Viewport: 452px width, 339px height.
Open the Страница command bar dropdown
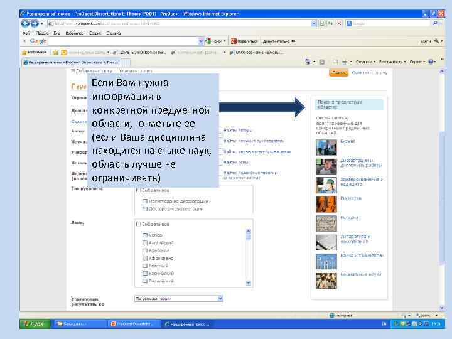tap(365, 62)
